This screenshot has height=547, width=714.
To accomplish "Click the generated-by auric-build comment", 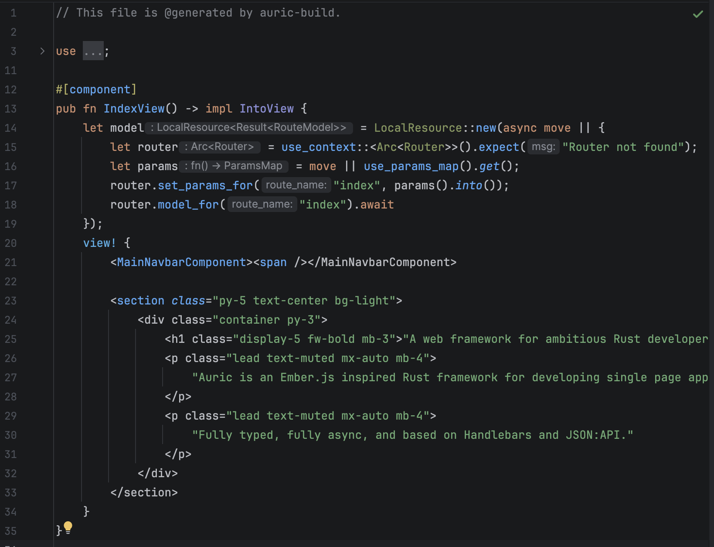I will [198, 13].
